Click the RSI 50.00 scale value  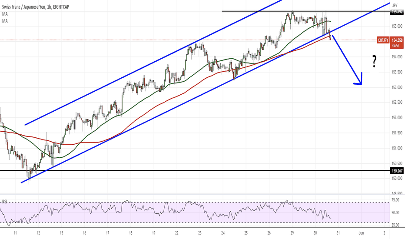pos(395,212)
